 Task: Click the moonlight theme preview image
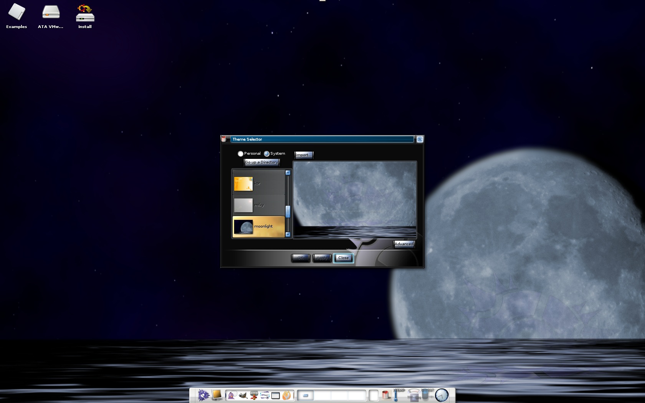click(x=355, y=200)
